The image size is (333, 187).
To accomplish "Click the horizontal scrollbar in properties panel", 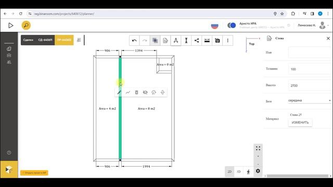I will point(297,176).
